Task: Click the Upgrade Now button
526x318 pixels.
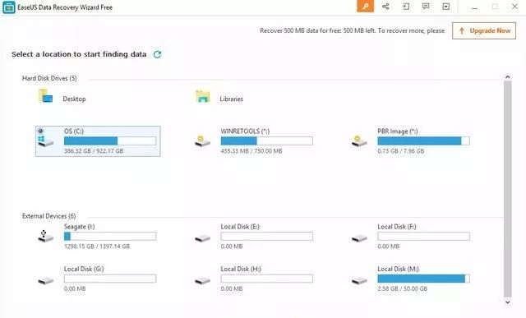Action: 484,31
